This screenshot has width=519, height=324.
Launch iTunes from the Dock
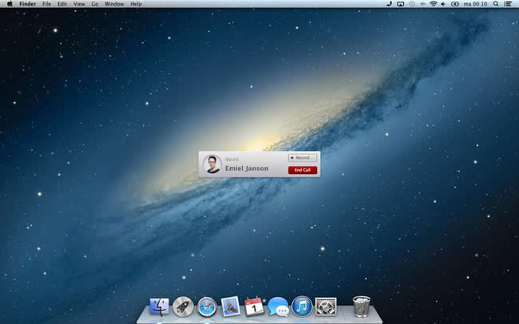[302, 306]
